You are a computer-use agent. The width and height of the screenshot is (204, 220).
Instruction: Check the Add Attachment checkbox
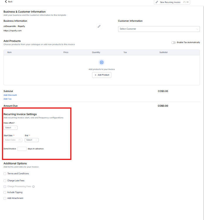(5, 198)
